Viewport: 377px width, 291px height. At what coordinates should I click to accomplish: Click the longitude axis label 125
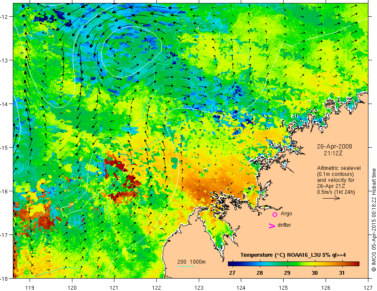click(x=284, y=288)
